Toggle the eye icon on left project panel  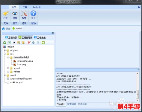[x=53, y=33]
